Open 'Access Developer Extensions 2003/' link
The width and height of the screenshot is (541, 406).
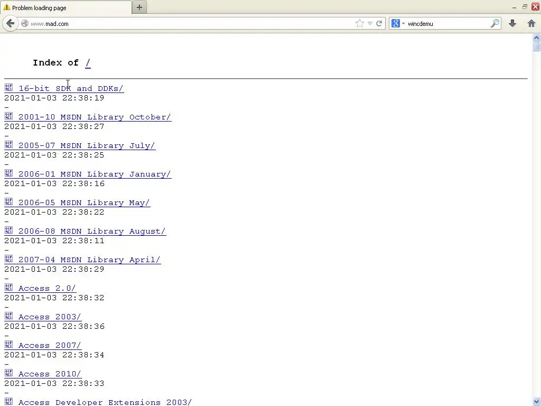105,402
